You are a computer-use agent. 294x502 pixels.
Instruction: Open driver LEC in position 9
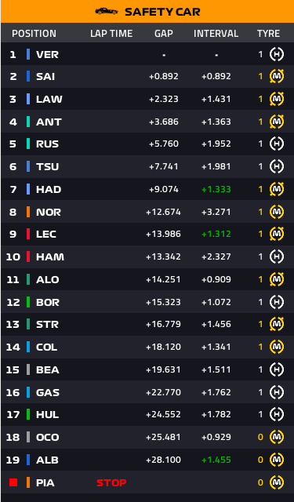pyautogui.click(x=46, y=234)
